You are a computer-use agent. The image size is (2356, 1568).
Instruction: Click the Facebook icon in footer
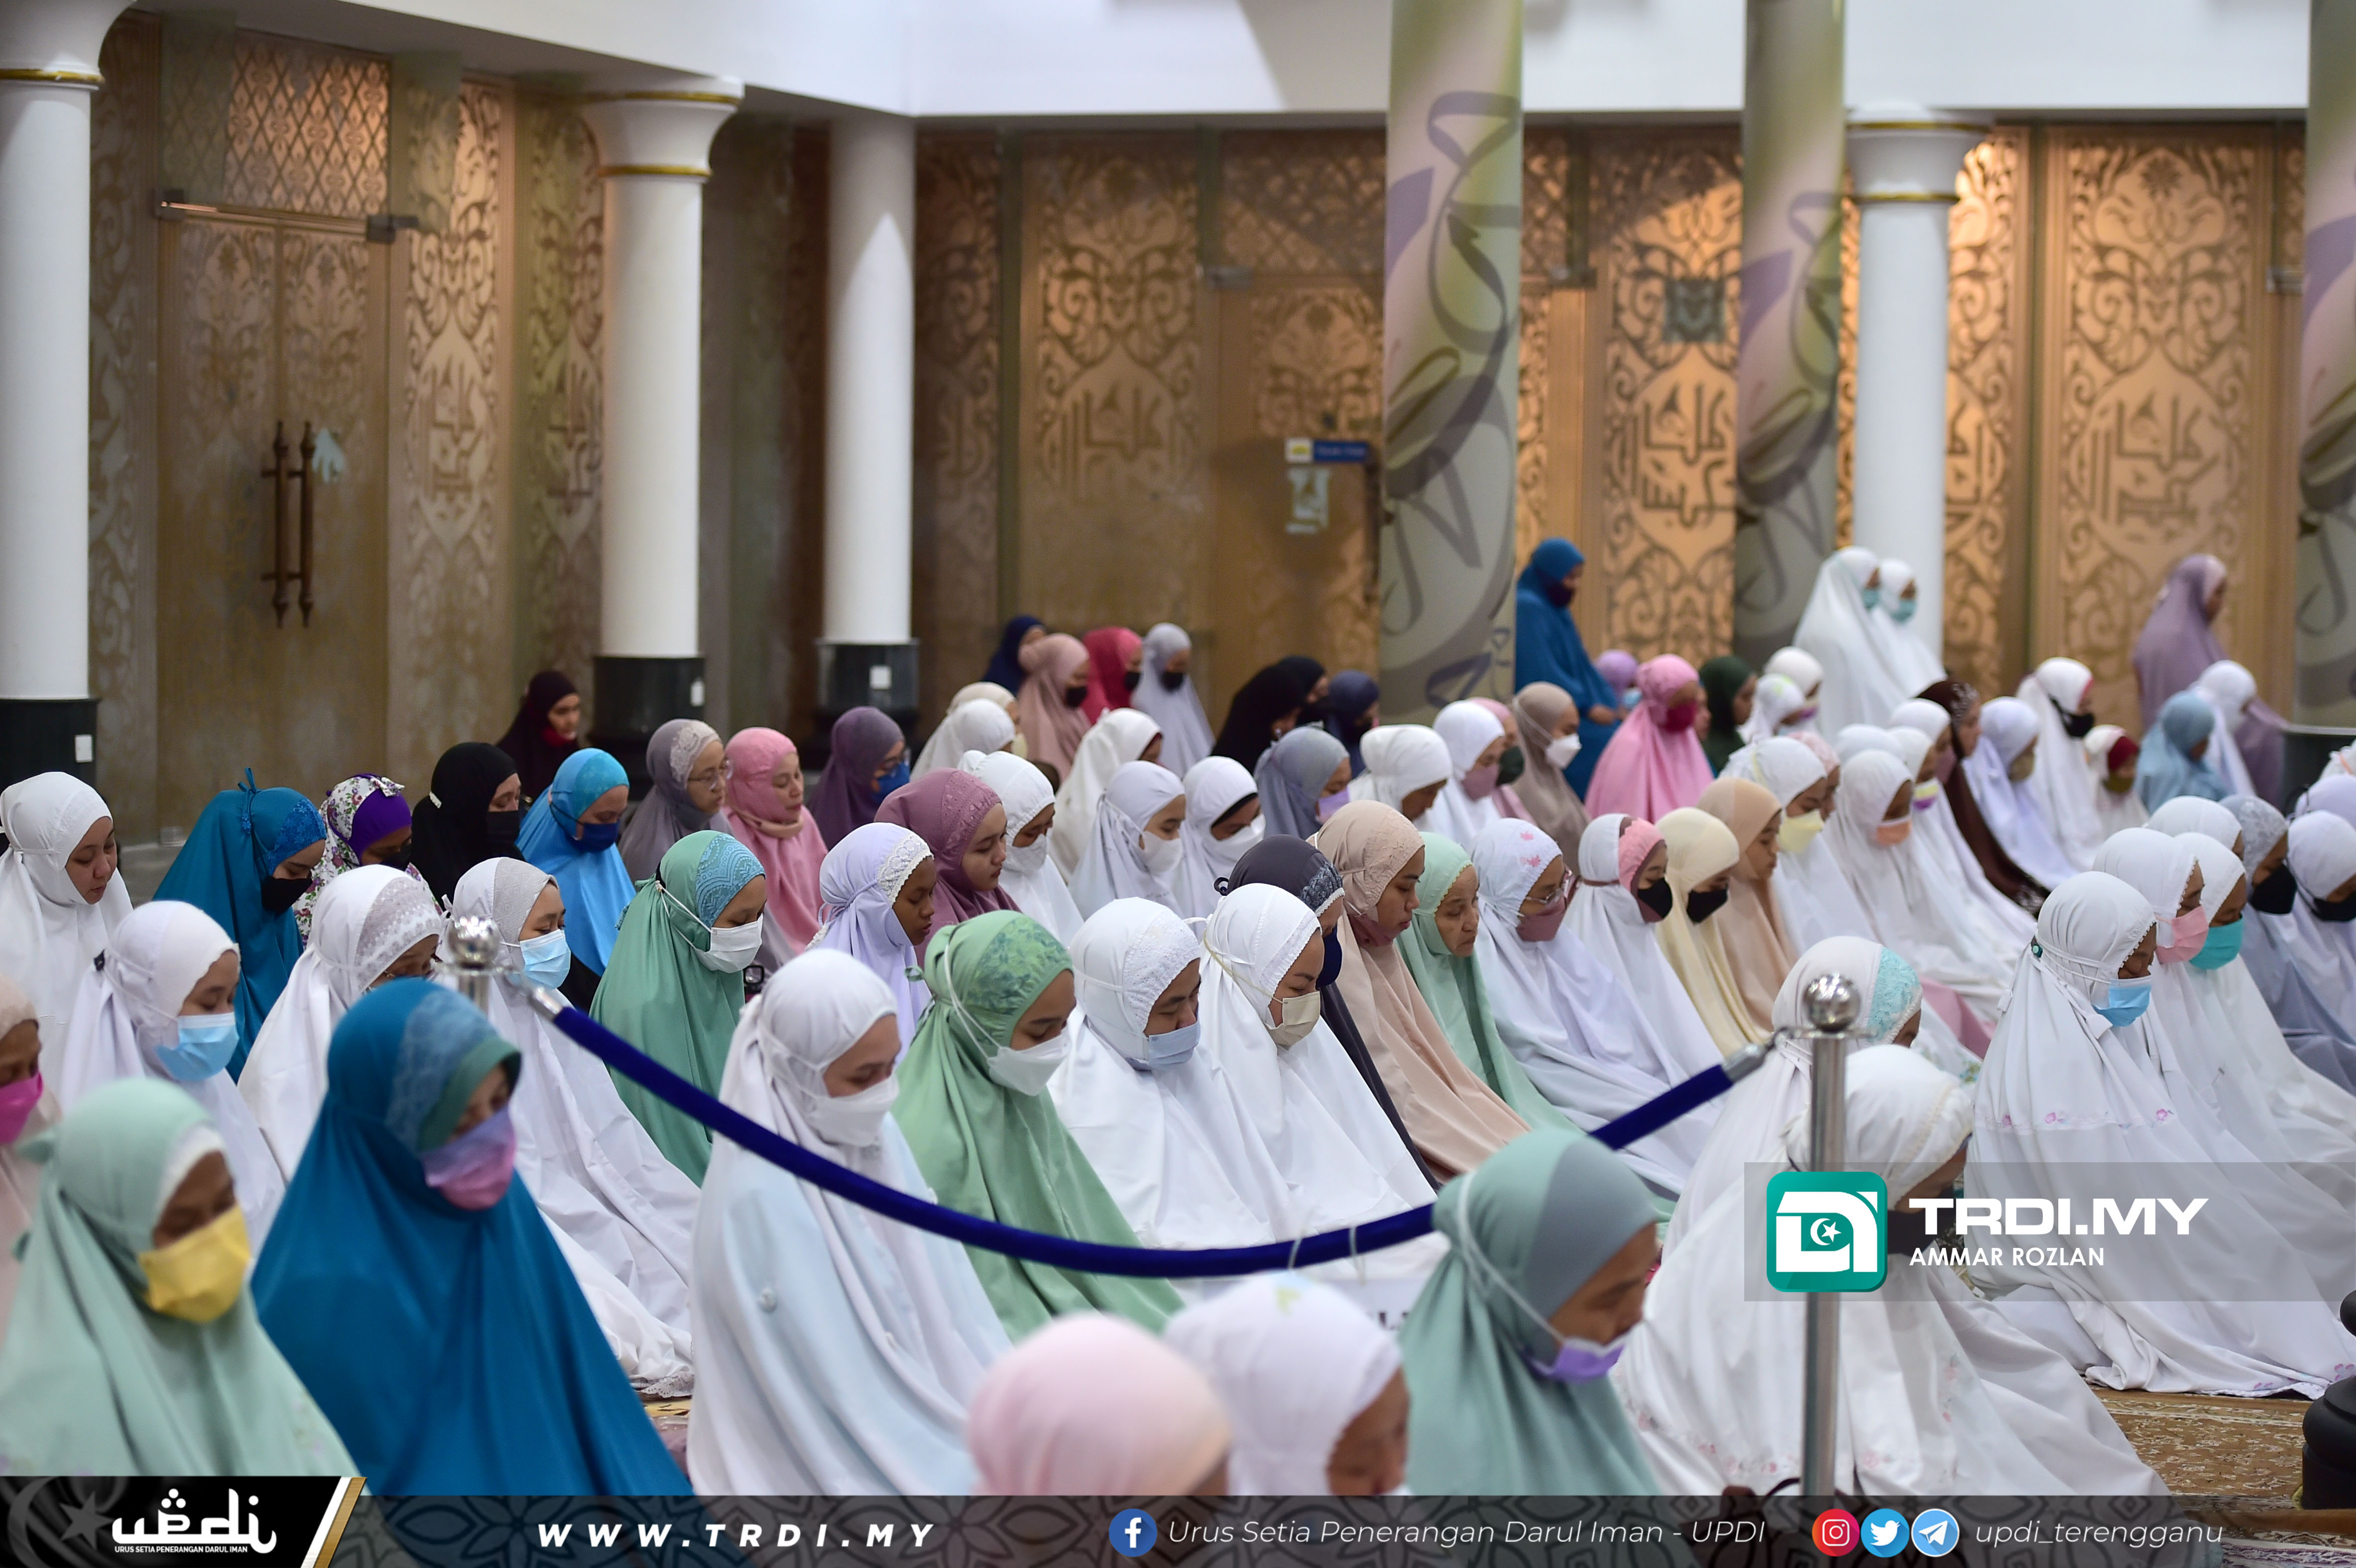pos(1133,1533)
